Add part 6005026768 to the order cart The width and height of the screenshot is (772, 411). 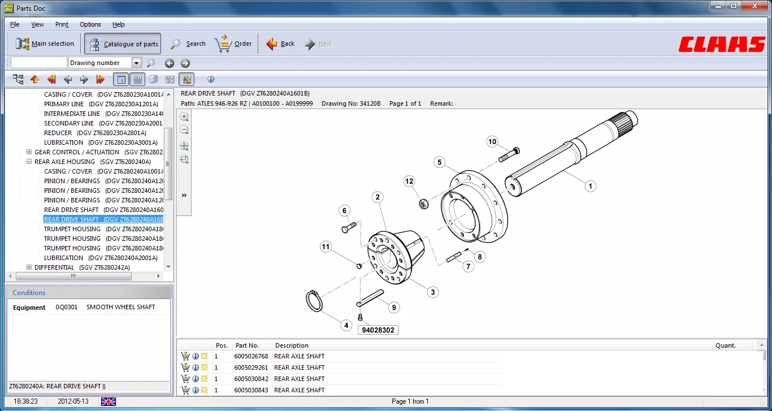pos(185,356)
